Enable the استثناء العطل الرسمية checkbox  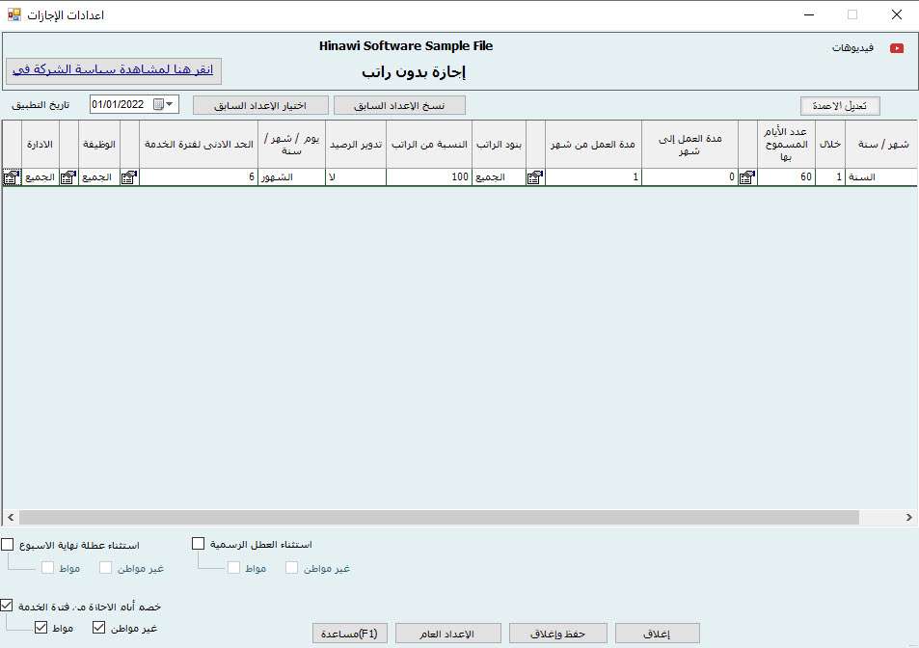198,544
